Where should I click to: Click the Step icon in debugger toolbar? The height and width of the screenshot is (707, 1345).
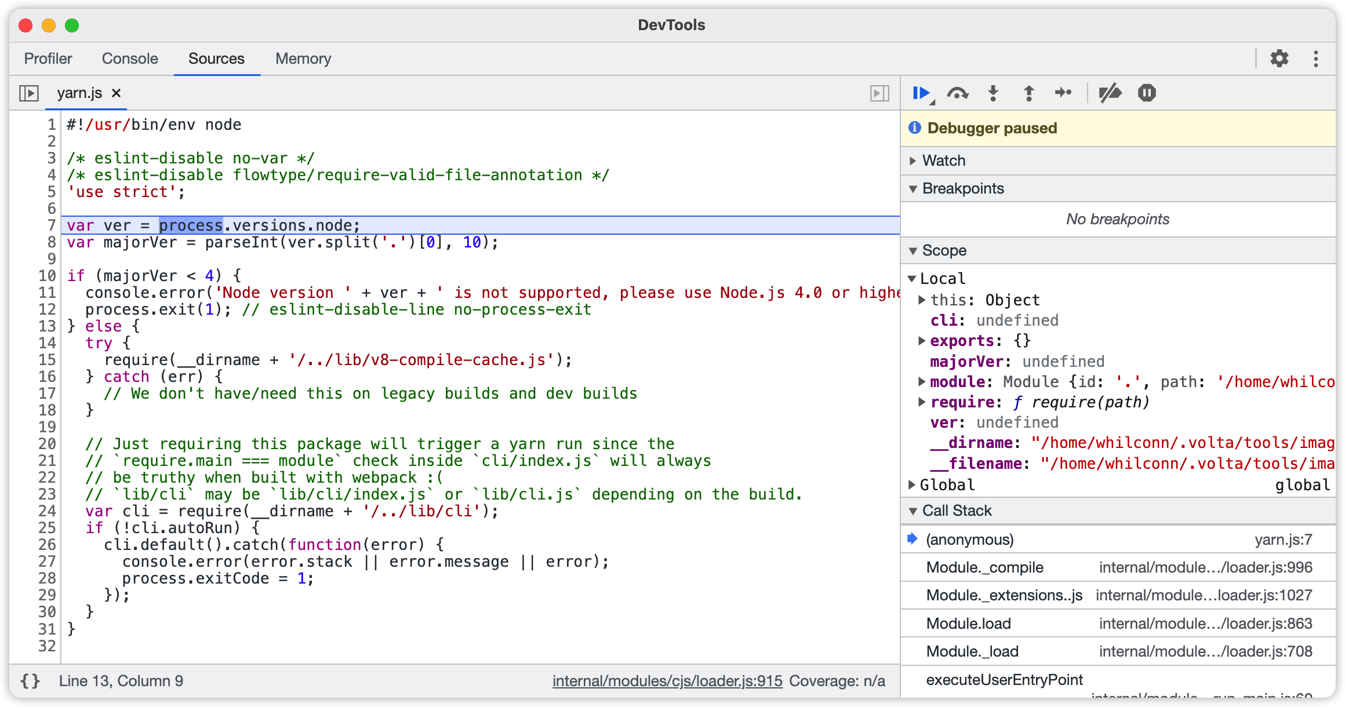tap(1063, 93)
